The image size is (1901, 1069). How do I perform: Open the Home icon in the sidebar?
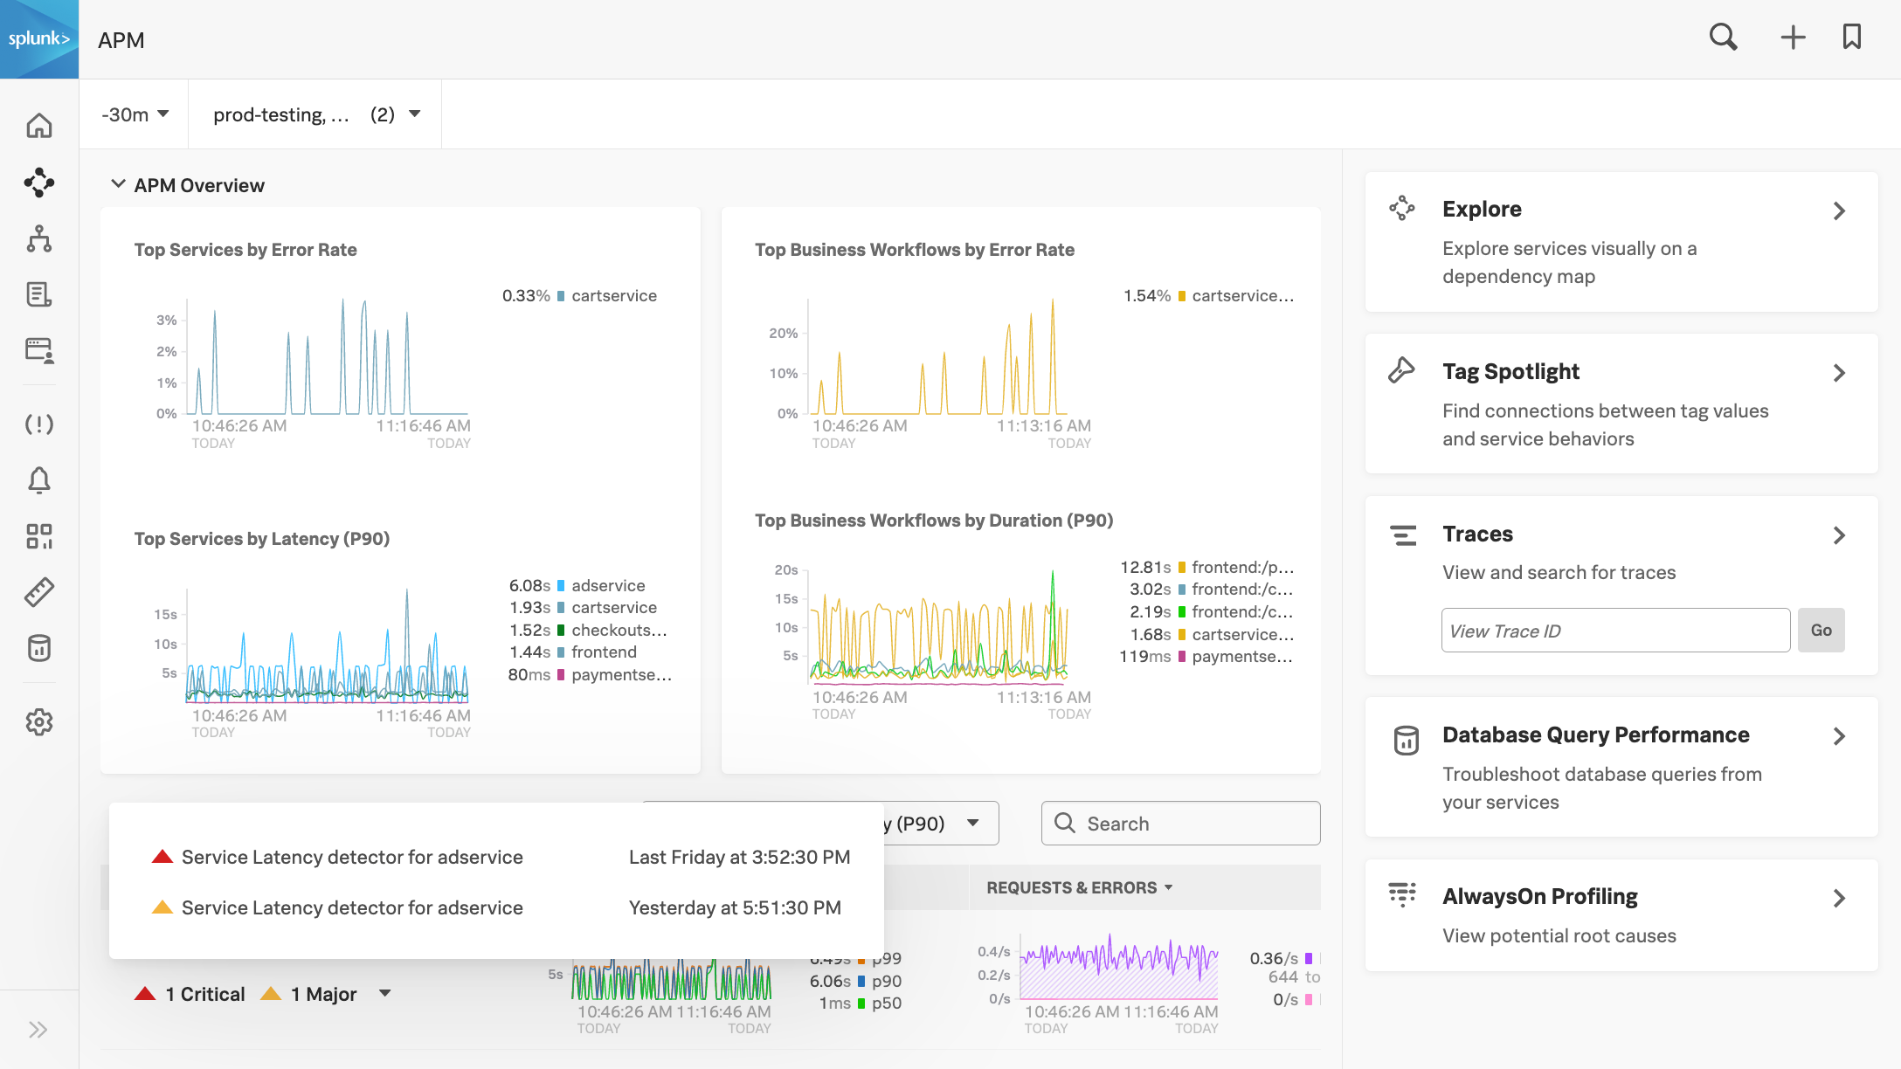point(39,127)
